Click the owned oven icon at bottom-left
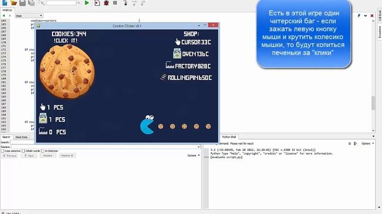Image resolution: width=382 pixels, height=214 pixels. [43, 118]
